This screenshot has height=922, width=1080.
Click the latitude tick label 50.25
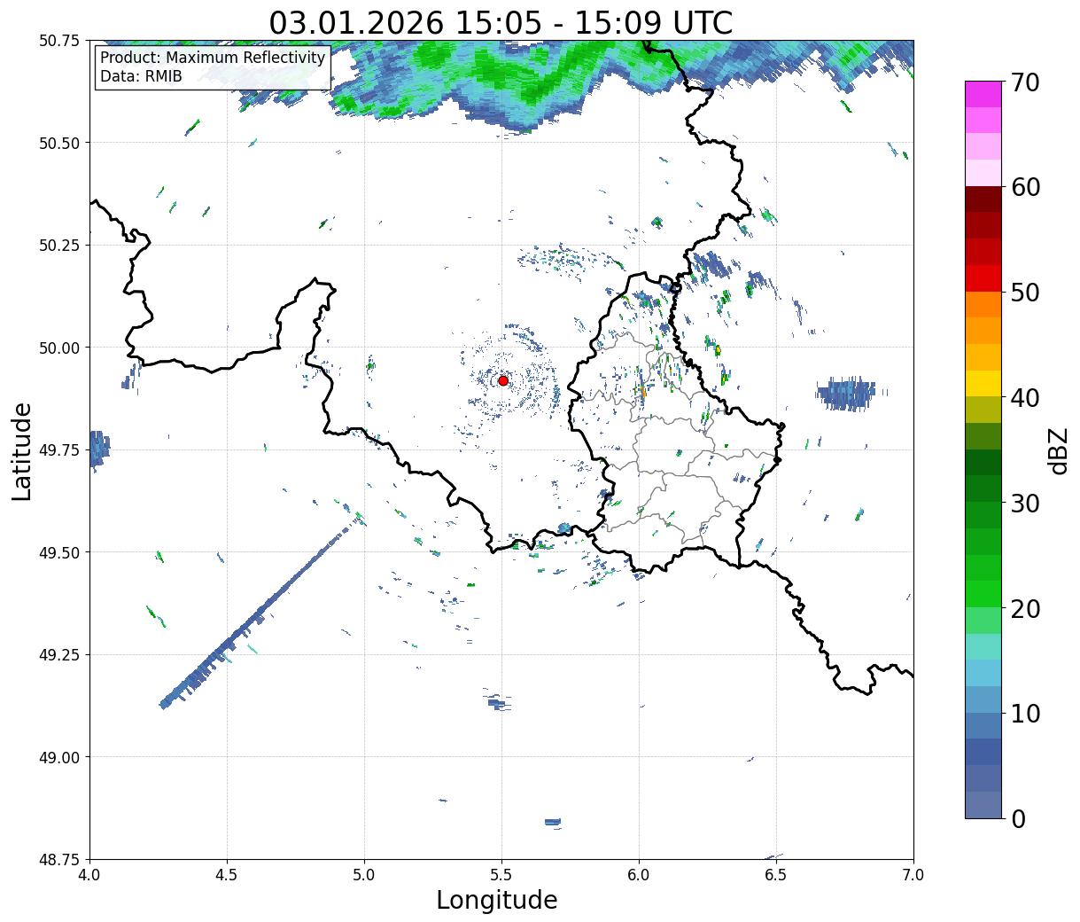(x=59, y=245)
